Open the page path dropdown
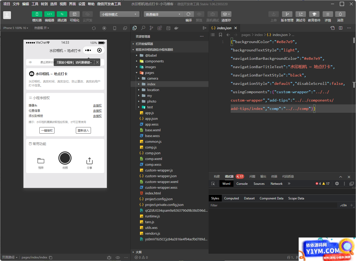The image size is (356, 261). click(x=10, y=257)
